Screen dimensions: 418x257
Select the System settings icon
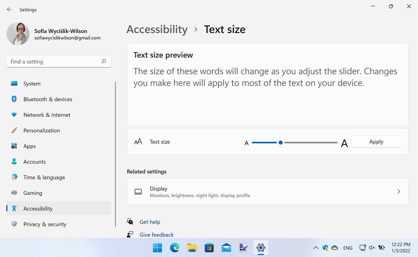tap(14, 83)
